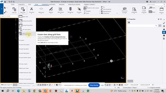Select 3D view of part

[27, 64]
